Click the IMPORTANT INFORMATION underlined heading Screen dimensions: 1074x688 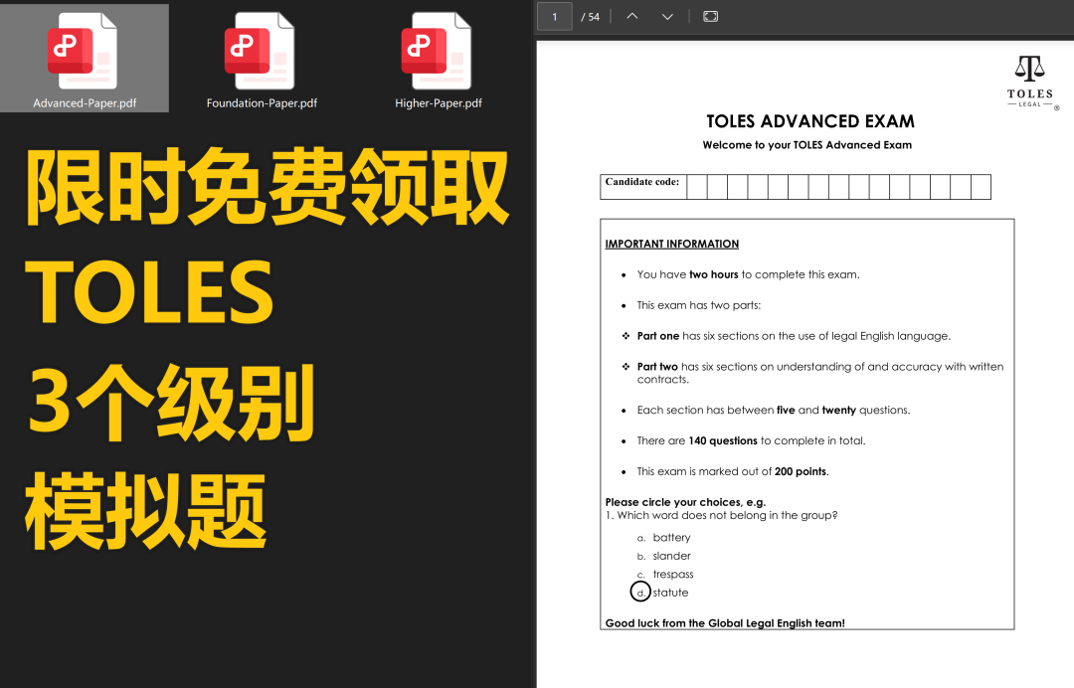(x=672, y=244)
